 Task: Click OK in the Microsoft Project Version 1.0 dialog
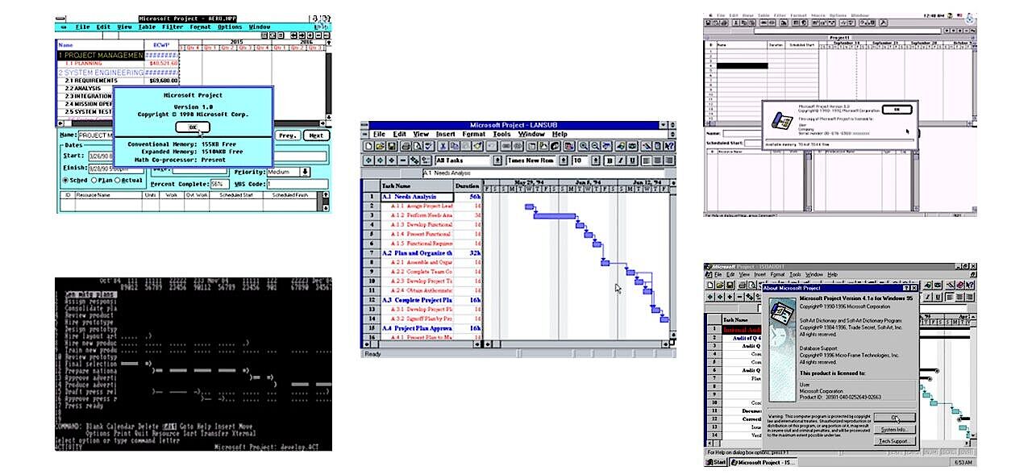coord(192,127)
